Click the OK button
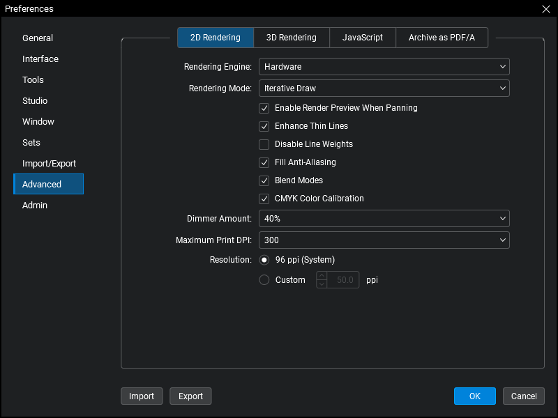 pyautogui.click(x=474, y=396)
